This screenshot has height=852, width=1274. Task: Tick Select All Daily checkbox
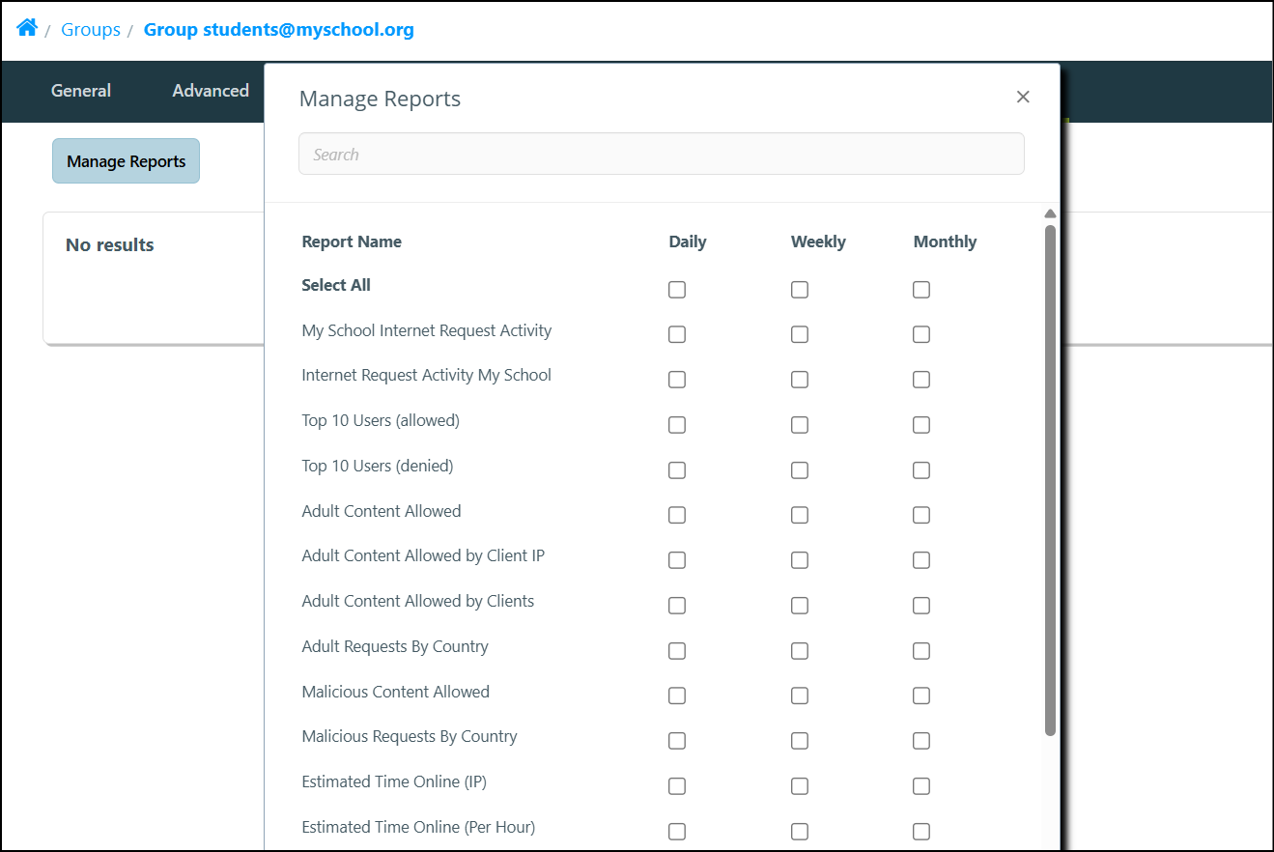677,290
